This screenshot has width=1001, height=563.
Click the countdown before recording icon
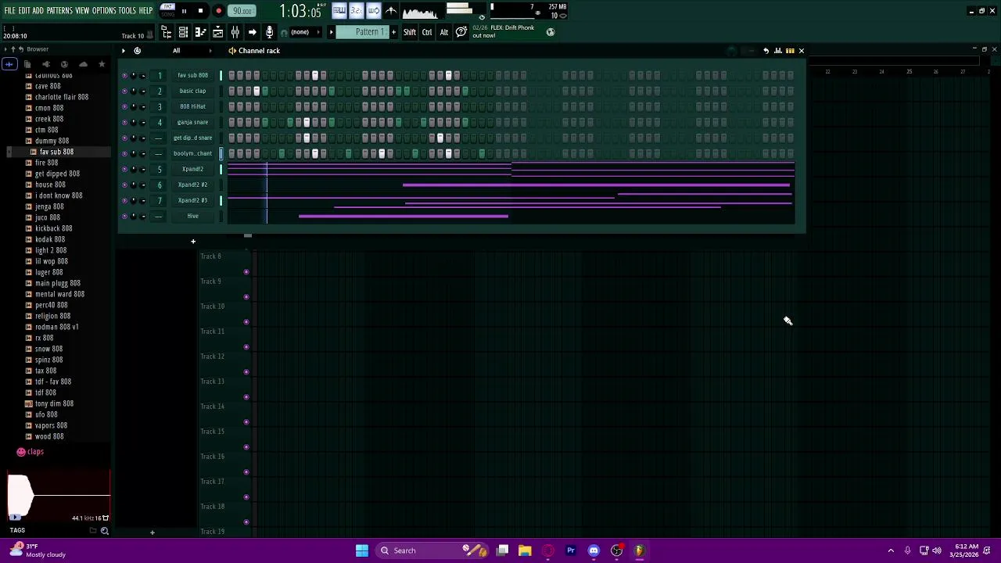[x=356, y=11]
